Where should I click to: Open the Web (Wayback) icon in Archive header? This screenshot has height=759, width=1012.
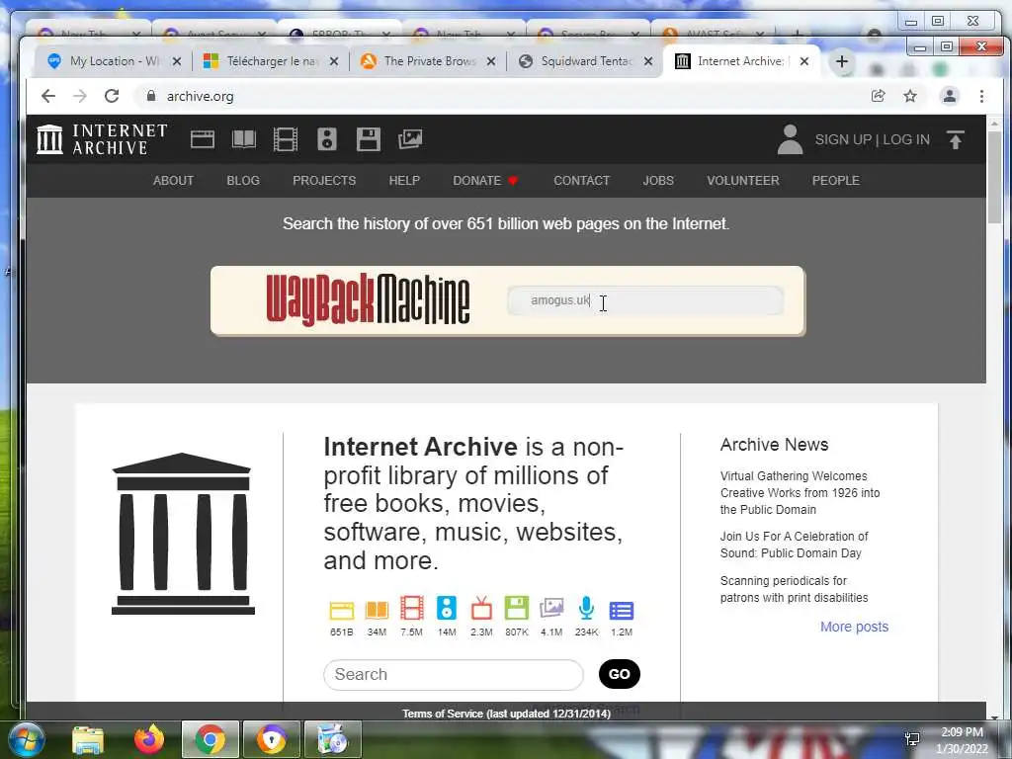[202, 139]
